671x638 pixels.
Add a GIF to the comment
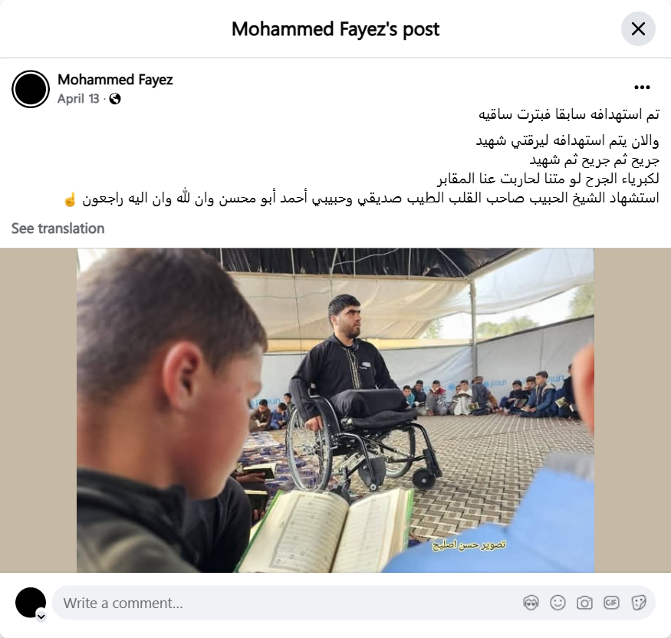(611, 603)
